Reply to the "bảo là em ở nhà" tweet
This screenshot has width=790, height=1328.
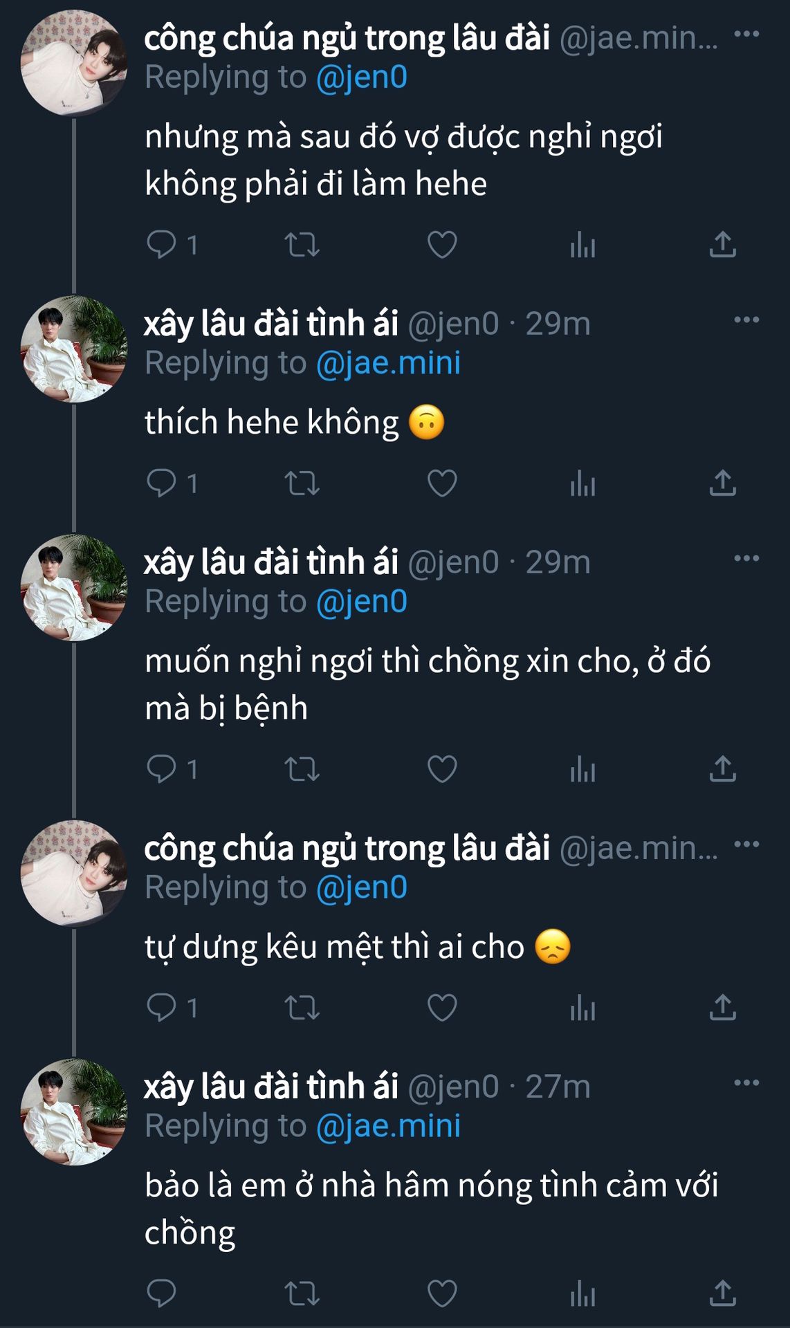[x=162, y=1293]
